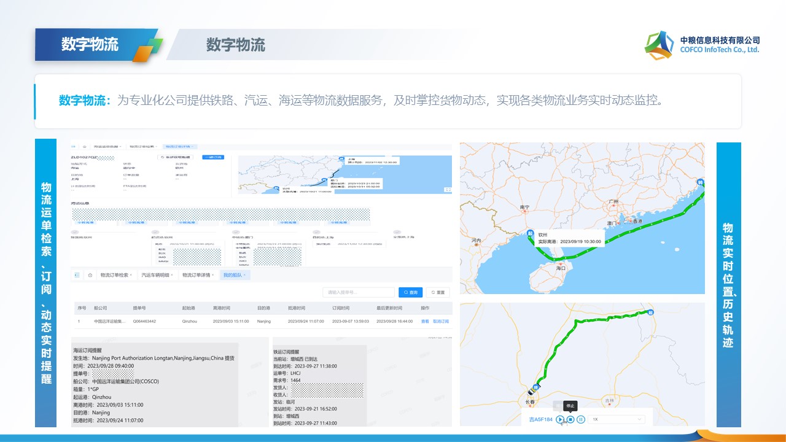786x442 pixels.
Task: Switch to 汽运车辆明细 tab
Action: point(155,275)
